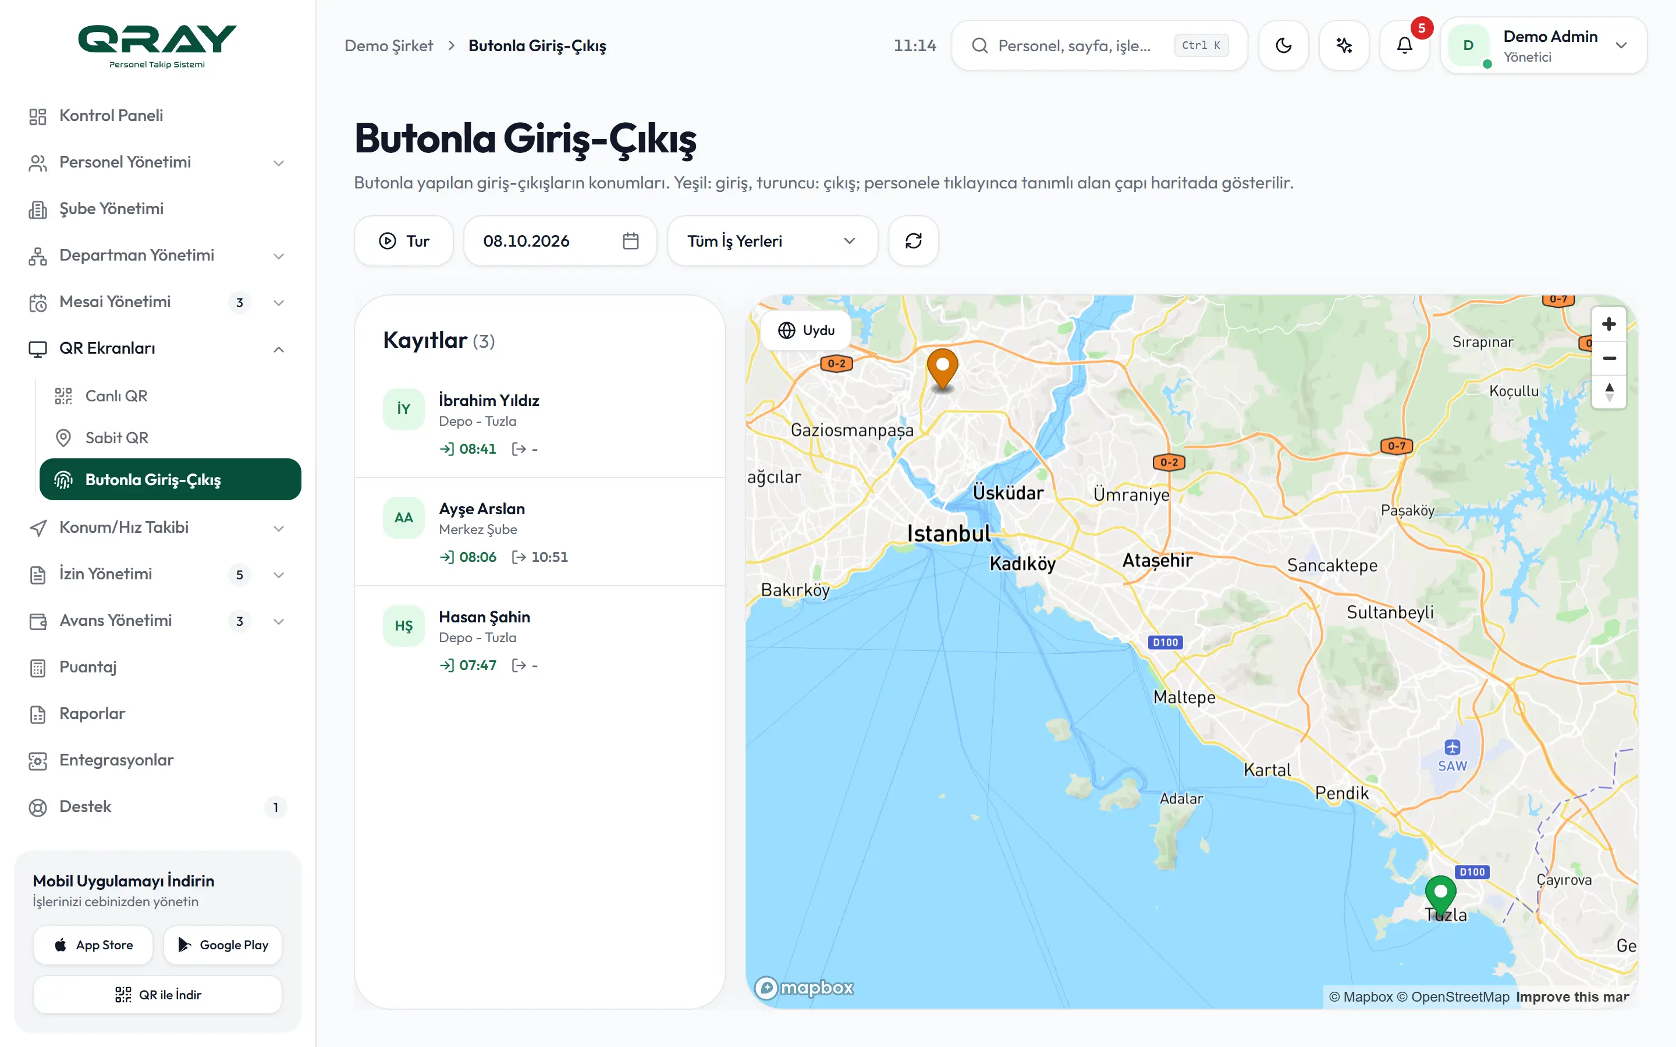1676x1047 pixels.
Task: Reset map bearing with the compass
Action: pyautogui.click(x=1609, y=392)
